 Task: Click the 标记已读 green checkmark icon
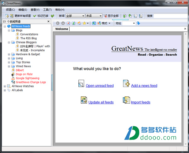(x=35, y=16)
